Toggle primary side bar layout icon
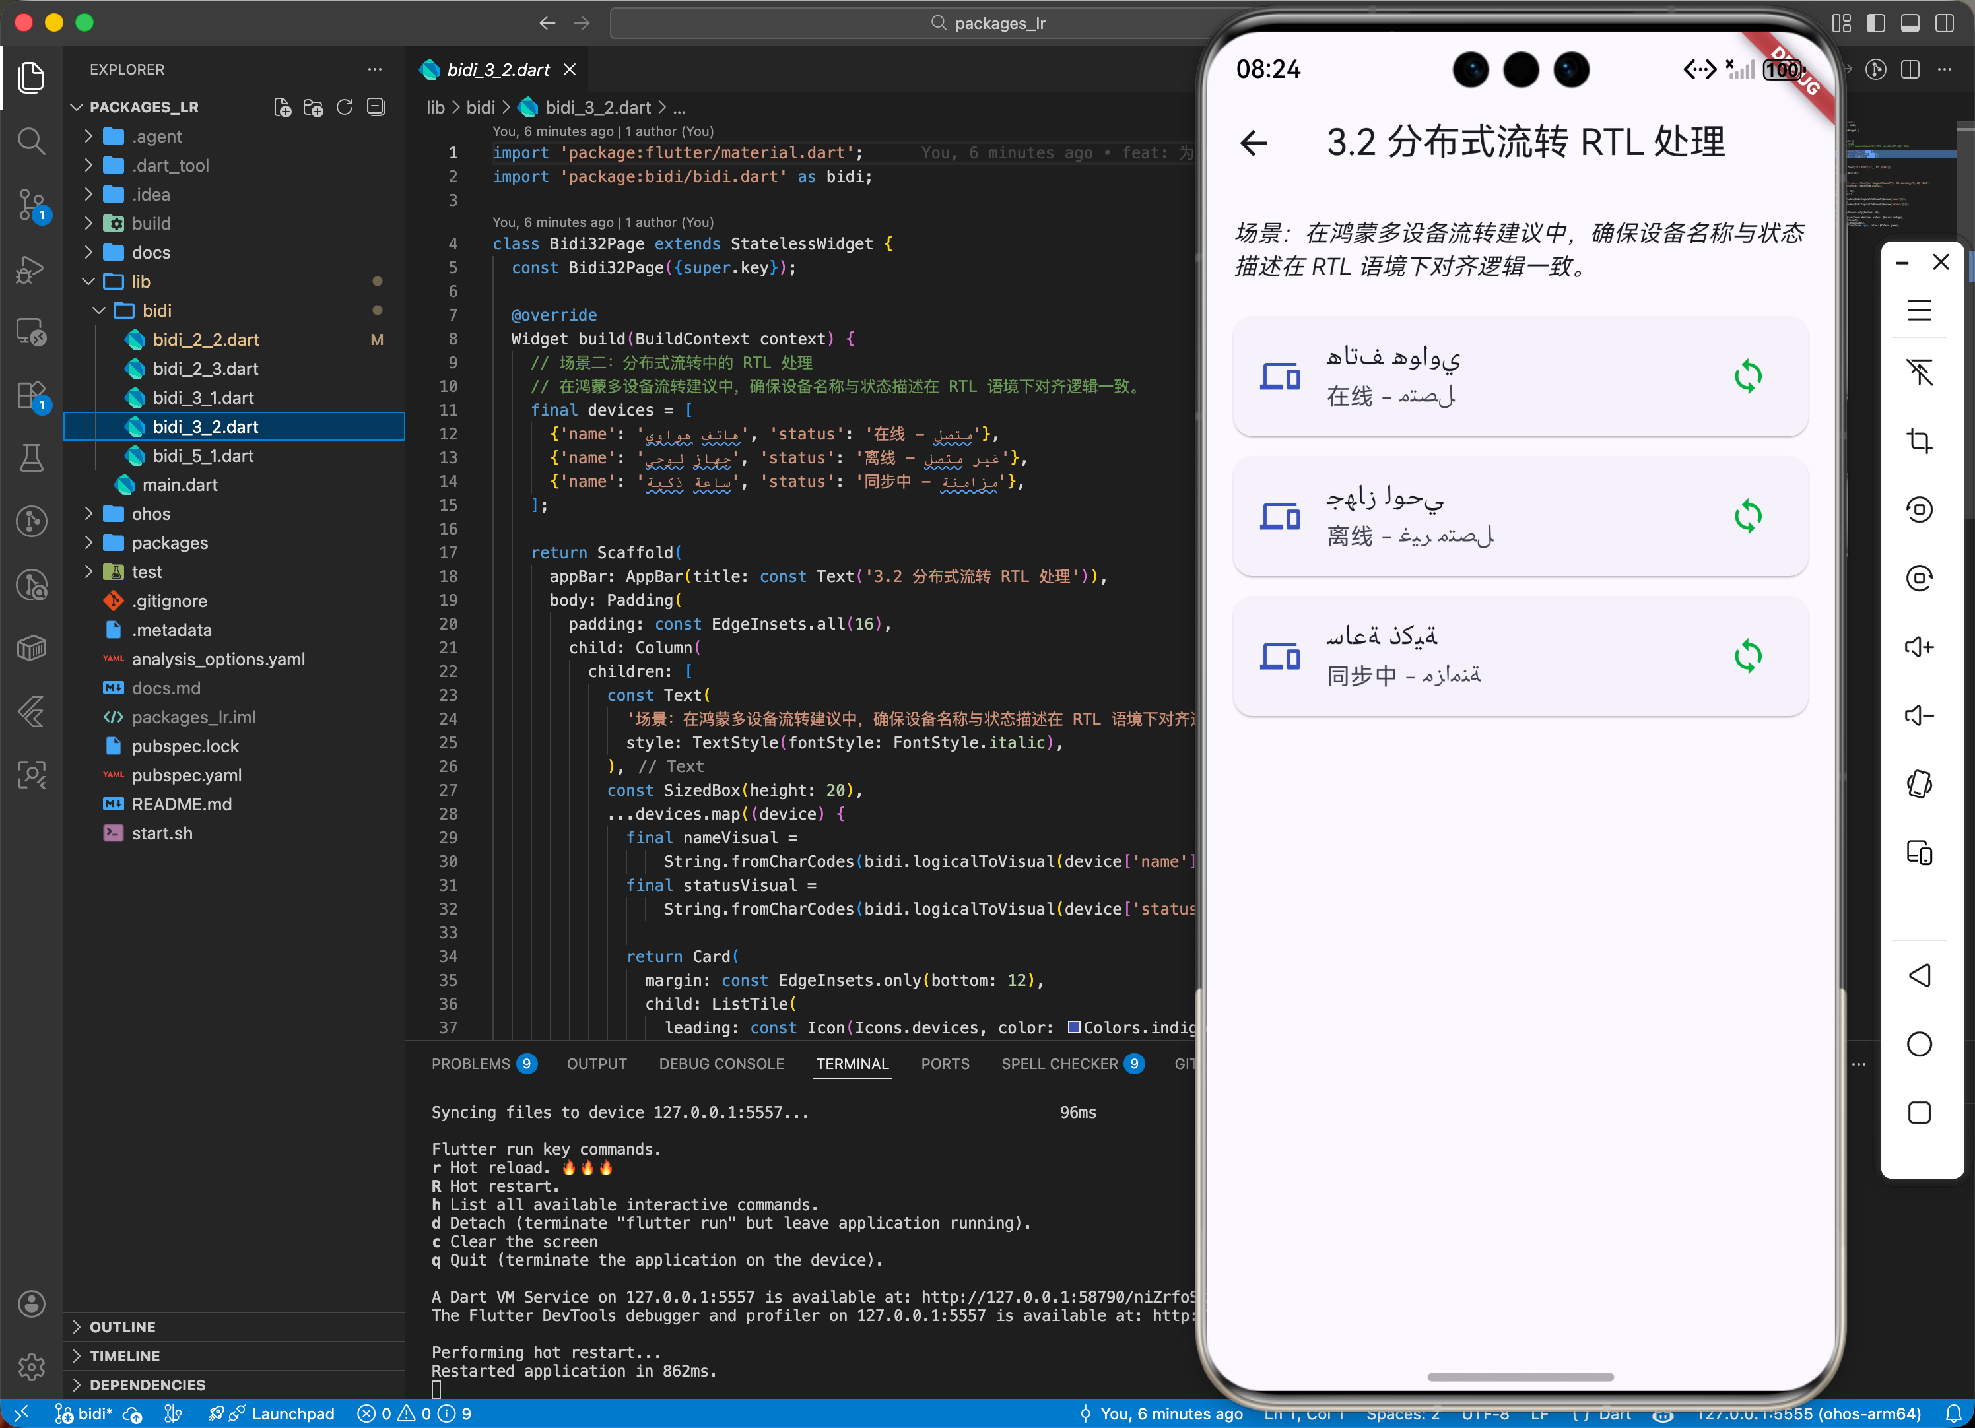1975x1428 pixels. 1876,24
